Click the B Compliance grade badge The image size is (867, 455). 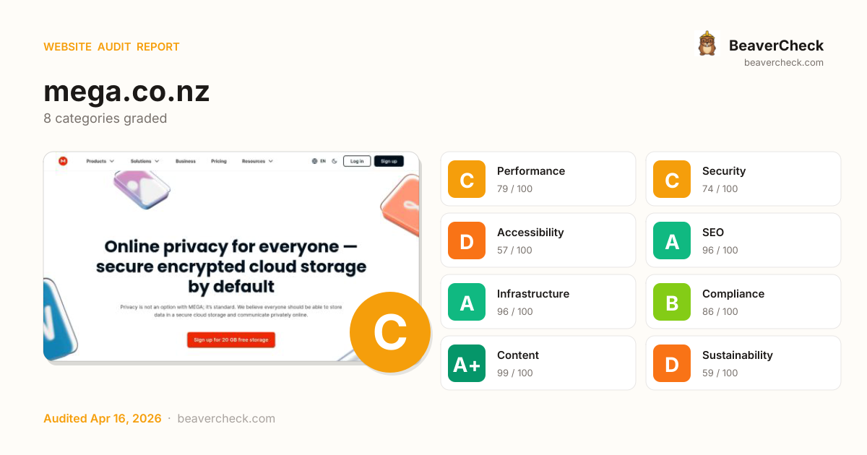point(672,302)
